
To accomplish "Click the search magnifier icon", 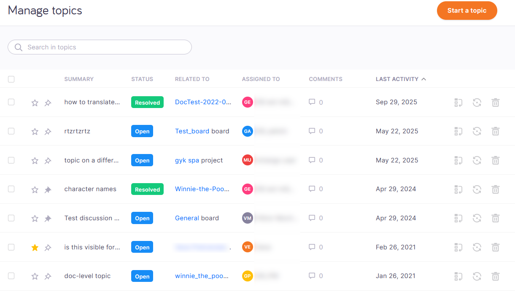I will pos(19,47).
